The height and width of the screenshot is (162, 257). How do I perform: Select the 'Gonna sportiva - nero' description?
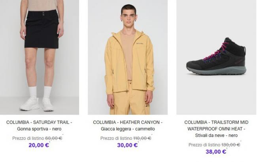click(x=39, y=129)
